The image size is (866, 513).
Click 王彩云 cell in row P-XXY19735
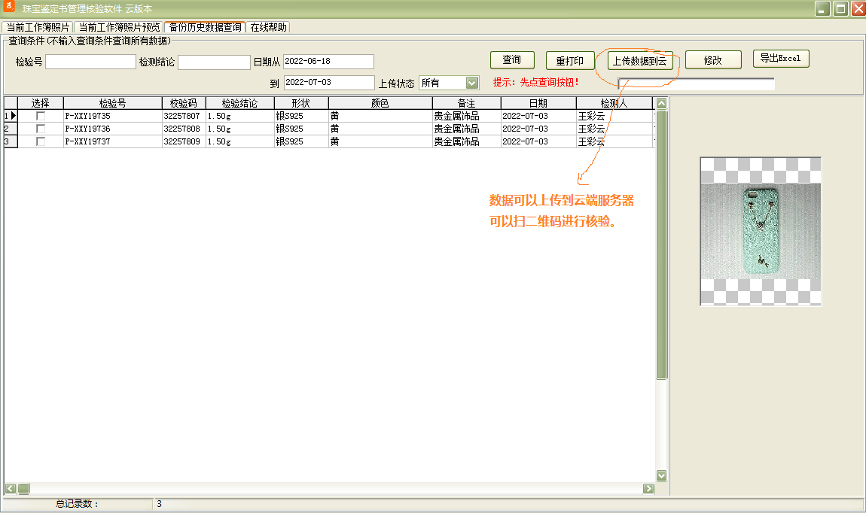(x=614, y=116)
